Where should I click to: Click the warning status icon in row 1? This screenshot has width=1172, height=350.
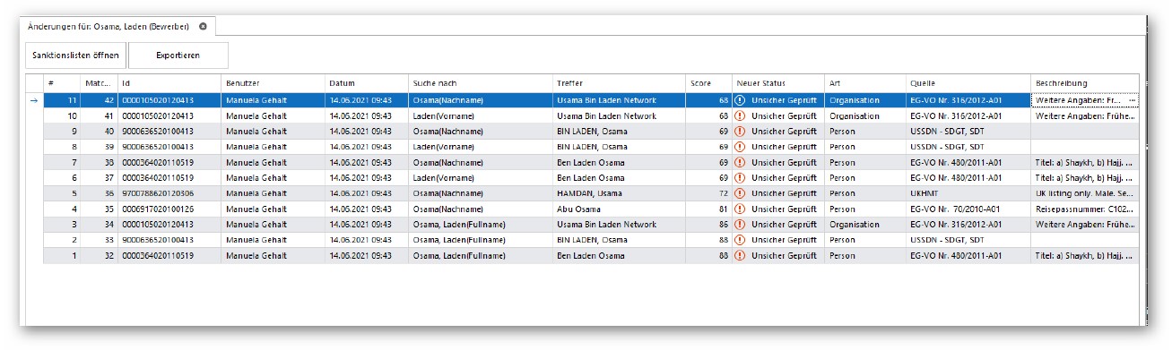(740, 255)
